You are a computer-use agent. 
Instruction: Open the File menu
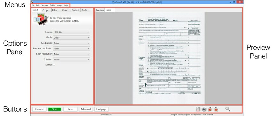point(33,5)
